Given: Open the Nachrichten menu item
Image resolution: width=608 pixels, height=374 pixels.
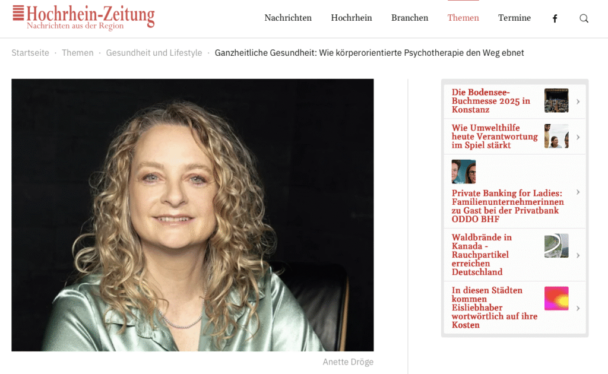Looking at the screenshot, I should click(x=288, y=18).
